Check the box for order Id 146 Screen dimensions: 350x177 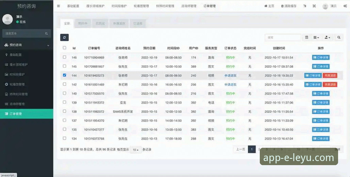tap(64, 57)
